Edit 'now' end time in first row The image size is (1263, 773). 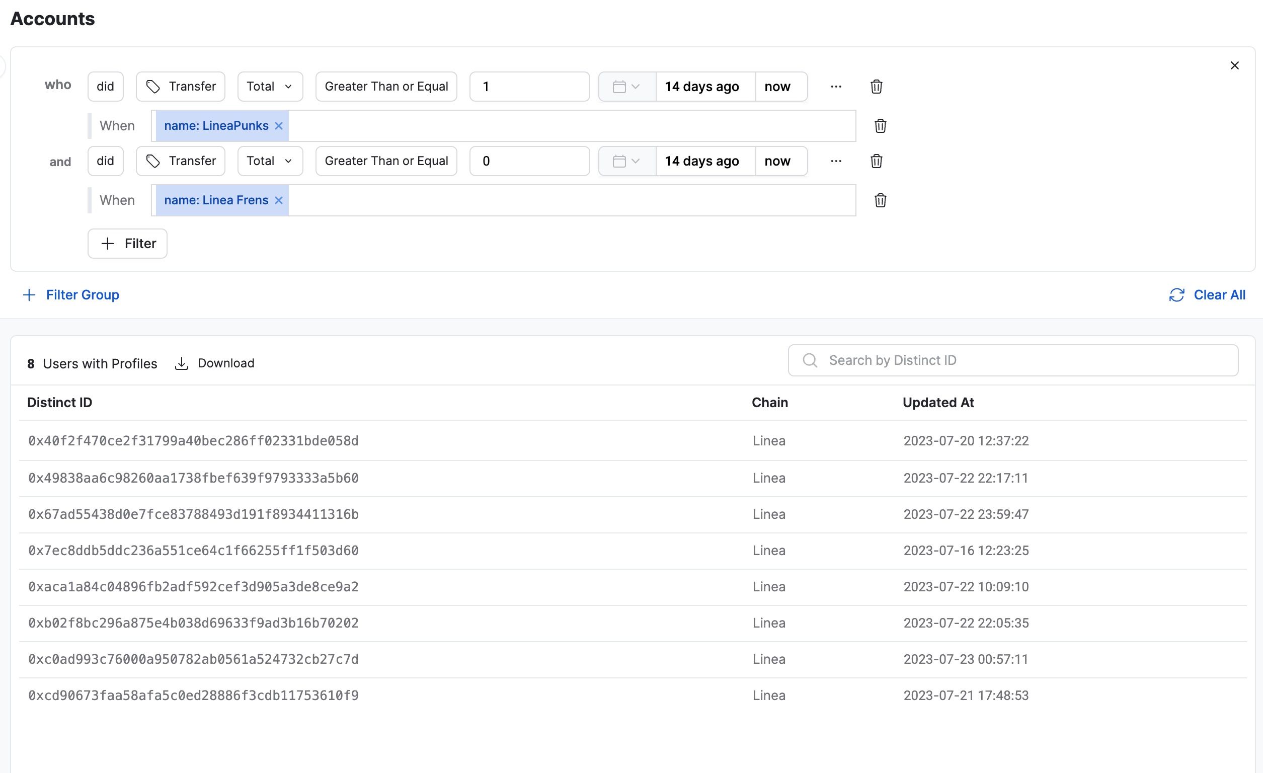tap(781, 87)
